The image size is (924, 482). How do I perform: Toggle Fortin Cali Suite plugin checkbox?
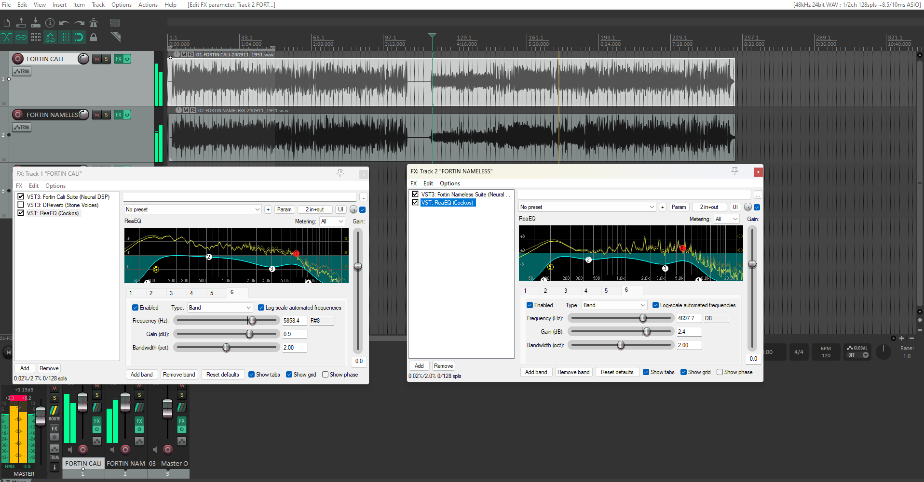[21, 196]
